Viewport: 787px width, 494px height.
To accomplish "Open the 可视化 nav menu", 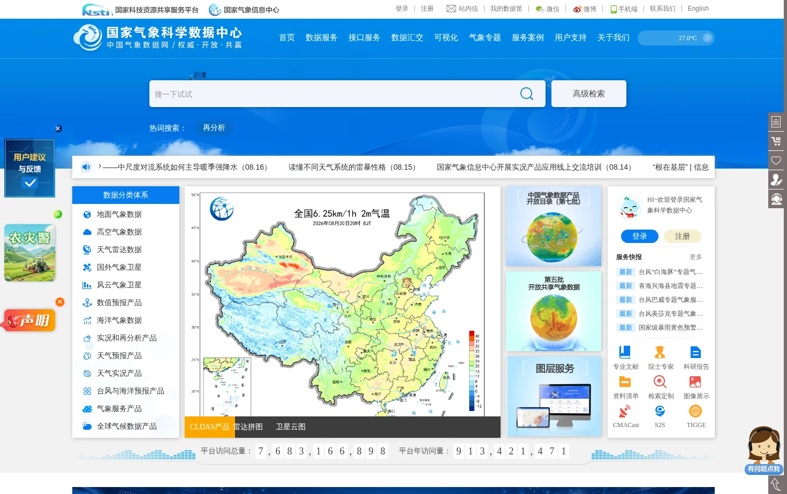I will (x=446, y=37).
